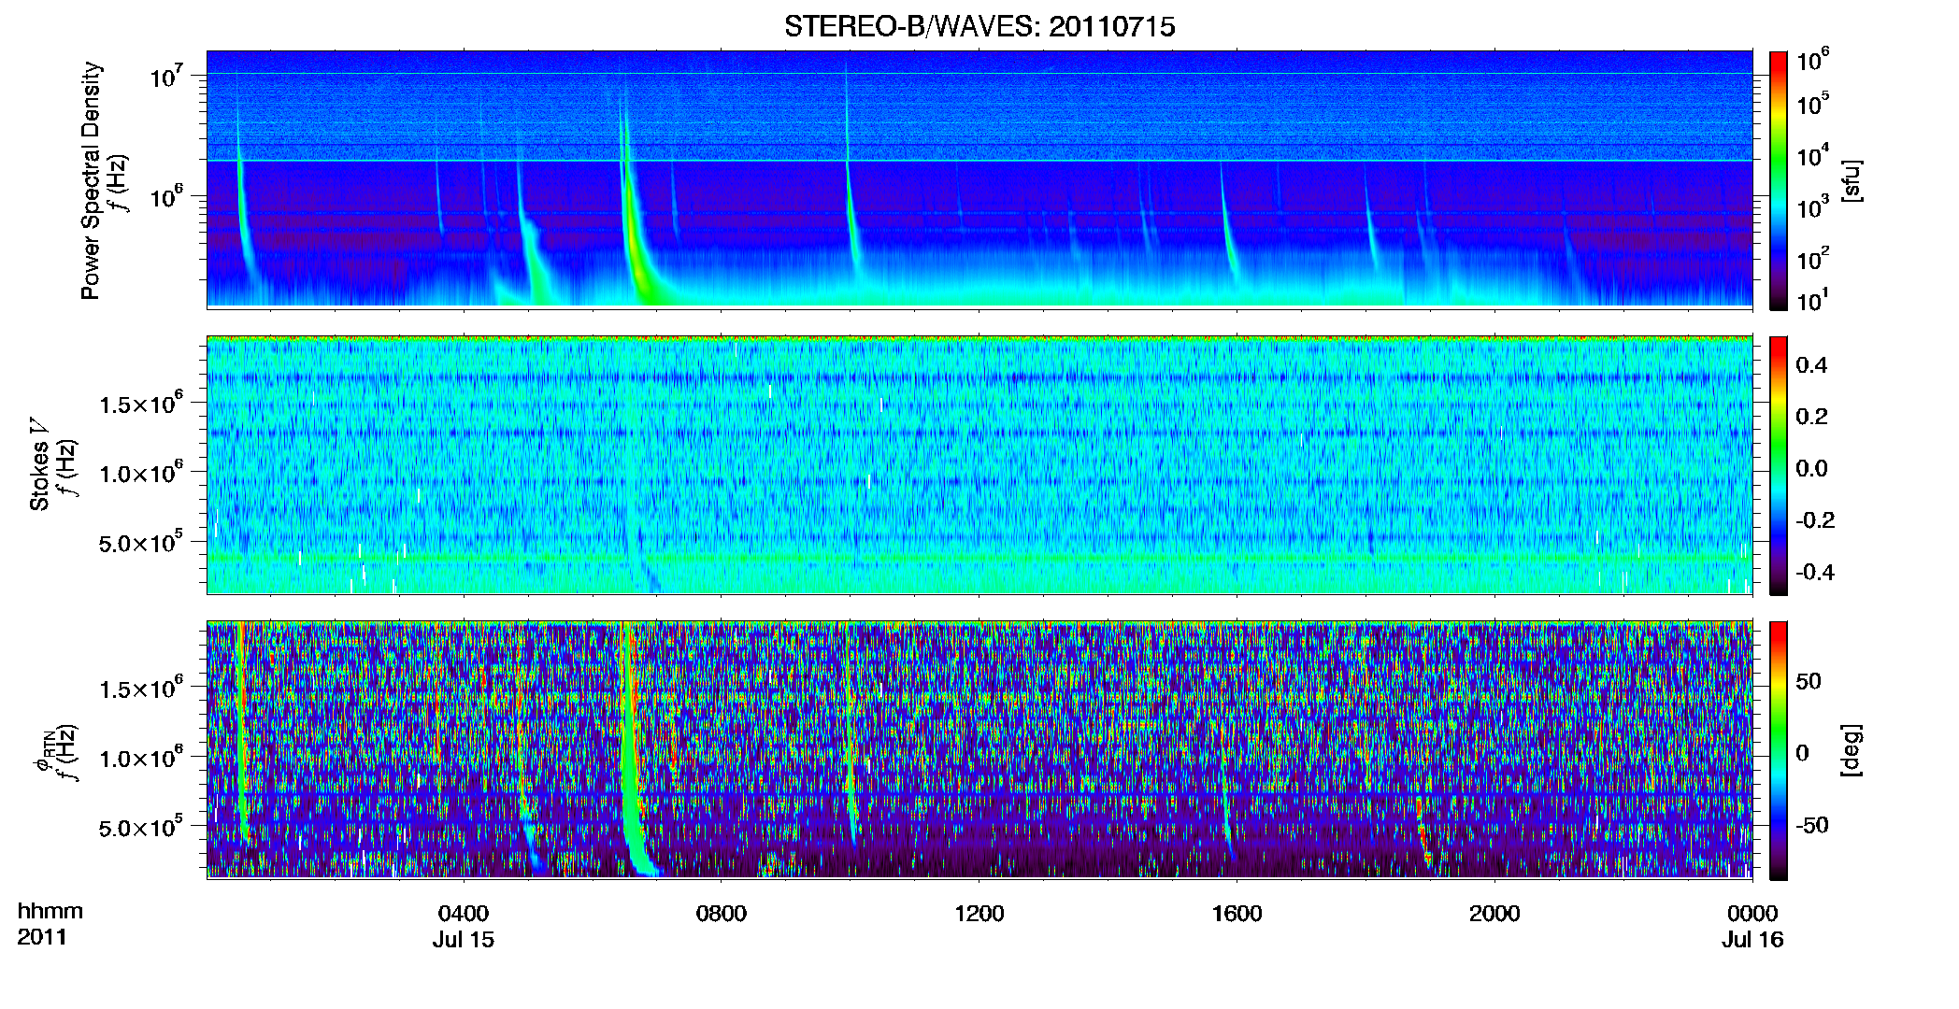The width and height of the screenshot is (1959, 1009).
Task: Click the 10³ value on sfu color bar
Action: click(1812, 207)
